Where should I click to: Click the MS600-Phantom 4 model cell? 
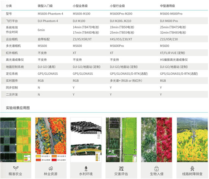click(51, 14)
